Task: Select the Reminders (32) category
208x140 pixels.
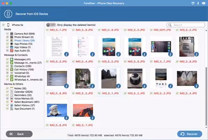Action: [x=23, y=95]
